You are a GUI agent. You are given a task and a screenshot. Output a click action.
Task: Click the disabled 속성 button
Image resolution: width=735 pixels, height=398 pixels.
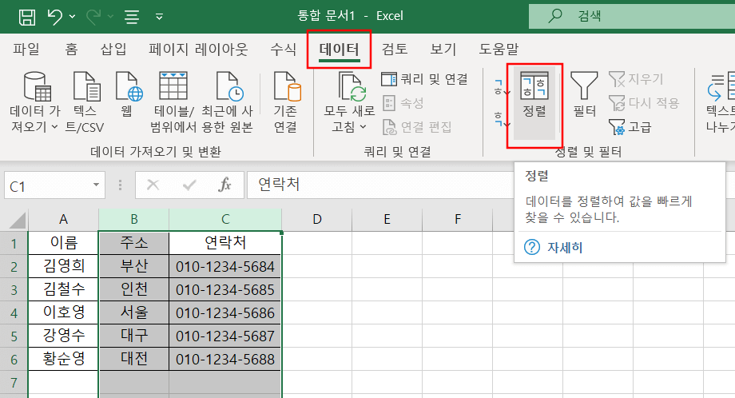click(403, 102)
